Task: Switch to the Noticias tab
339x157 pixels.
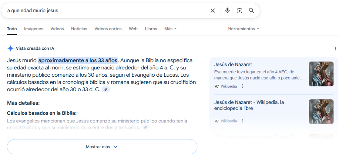Action: (79, 29)
